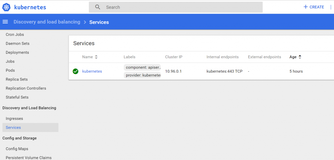Click the Age column header text
The width and height of the screenshot is (334, 160).
(293, 57)
